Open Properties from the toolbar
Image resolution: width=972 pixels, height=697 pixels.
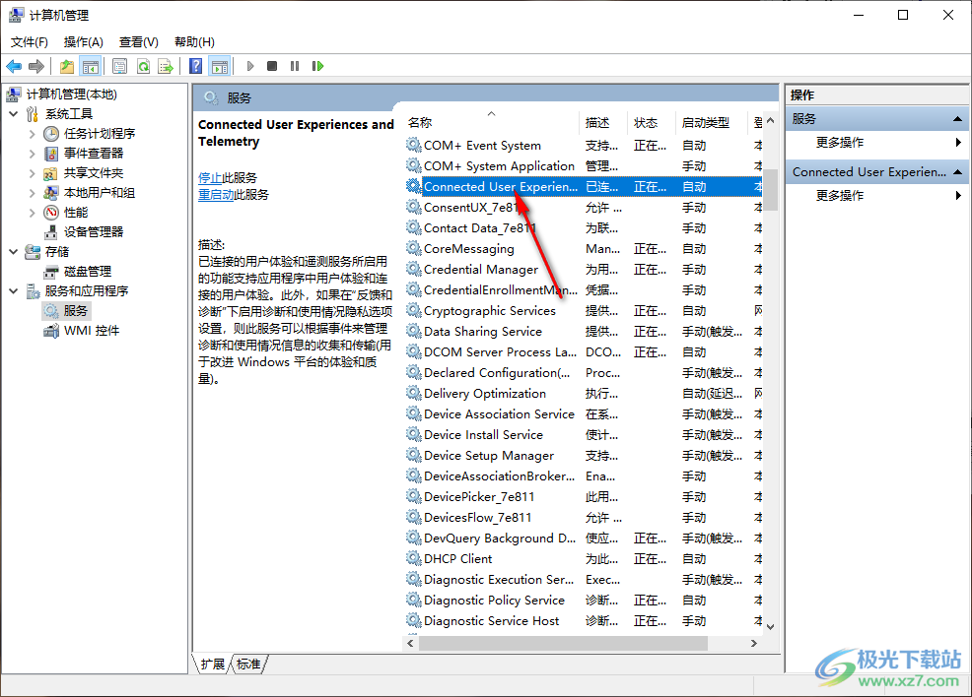click(119, 66)
